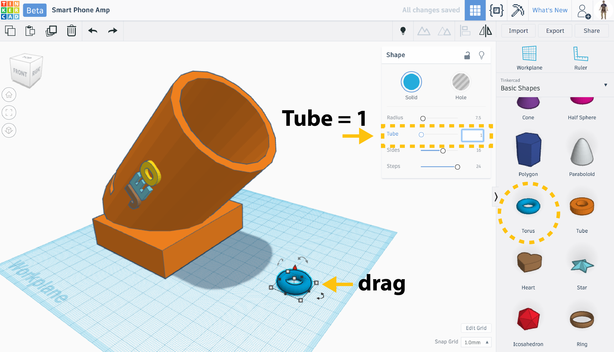This screenshot has width=614, height=352.
Task: Click the Undo arrow
Action: point(93,31)
